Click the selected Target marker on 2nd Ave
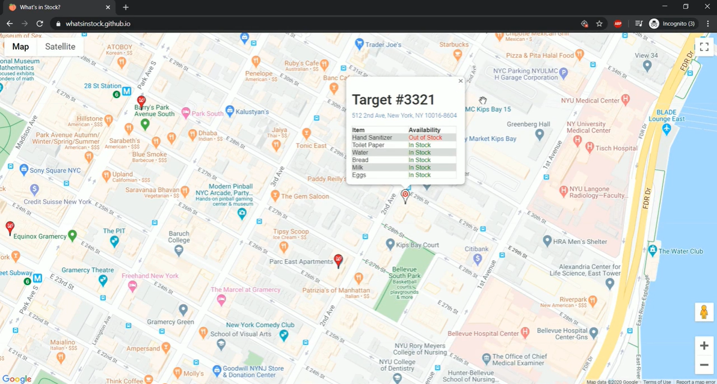Screen dimensions: 717x384 (x=405, y=197)
